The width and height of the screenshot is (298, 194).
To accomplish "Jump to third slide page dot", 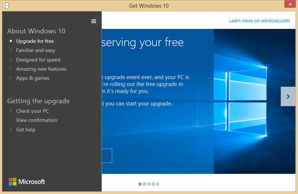I will 149,184.
